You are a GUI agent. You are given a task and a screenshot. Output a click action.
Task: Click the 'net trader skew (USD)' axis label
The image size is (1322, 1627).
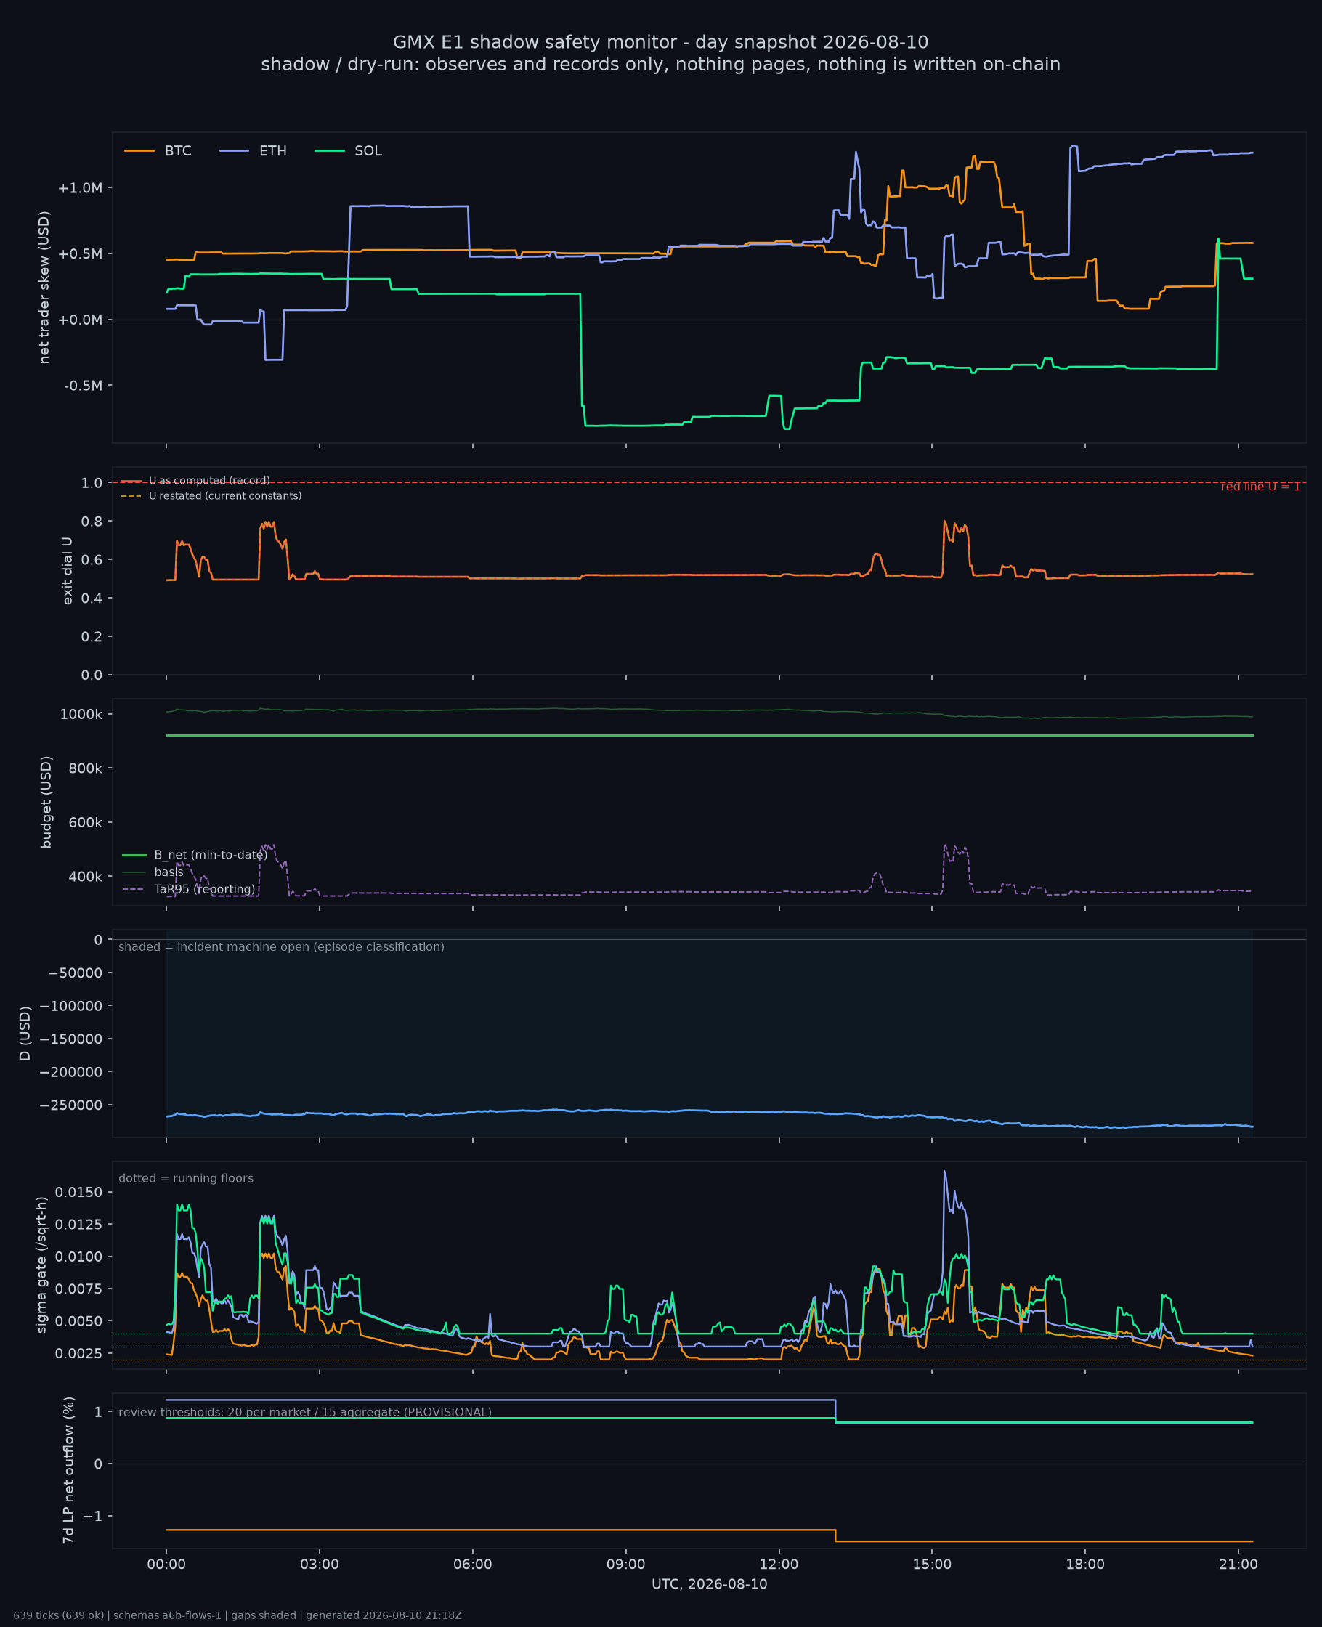coord(44,288)
